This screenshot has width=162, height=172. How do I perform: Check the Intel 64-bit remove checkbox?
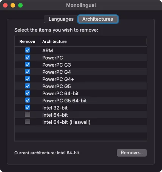tap(28, 114)
